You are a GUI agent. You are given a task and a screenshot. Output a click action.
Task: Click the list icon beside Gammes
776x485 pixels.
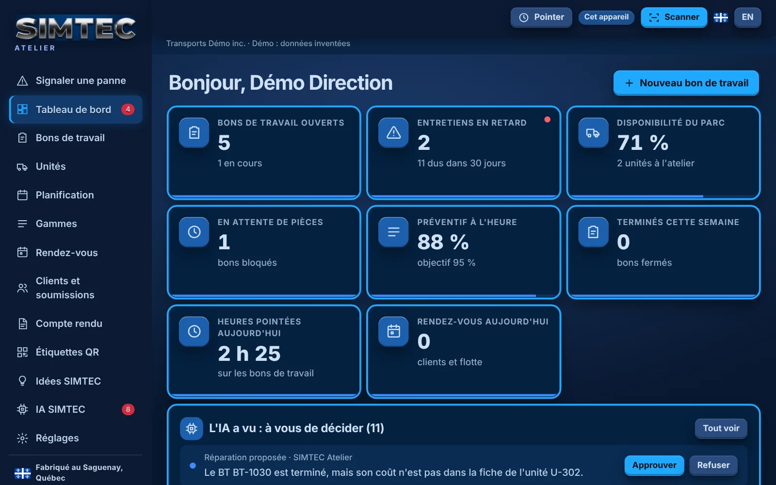click(x=22, y=224)
